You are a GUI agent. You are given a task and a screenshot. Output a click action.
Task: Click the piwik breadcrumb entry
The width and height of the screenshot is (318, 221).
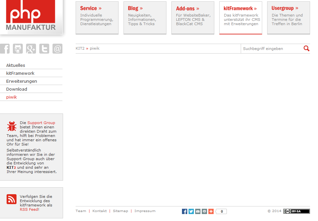[x=94, y=48]
